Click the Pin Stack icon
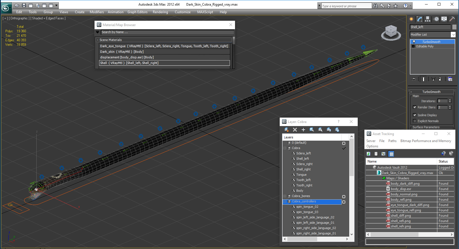Screen dimensions: 459x249 [414, 79]
